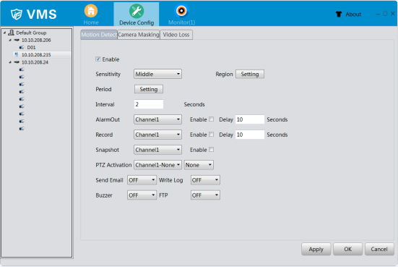Open the Monitor(1) camera icon
Image resolution: width=398 pixels, height=267 pixels.
point(181,11)
